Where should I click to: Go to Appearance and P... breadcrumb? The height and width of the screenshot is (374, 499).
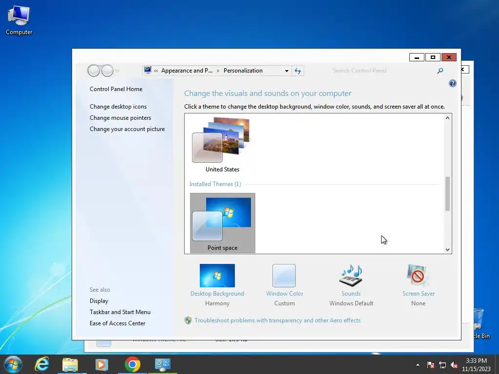[187, 71]
